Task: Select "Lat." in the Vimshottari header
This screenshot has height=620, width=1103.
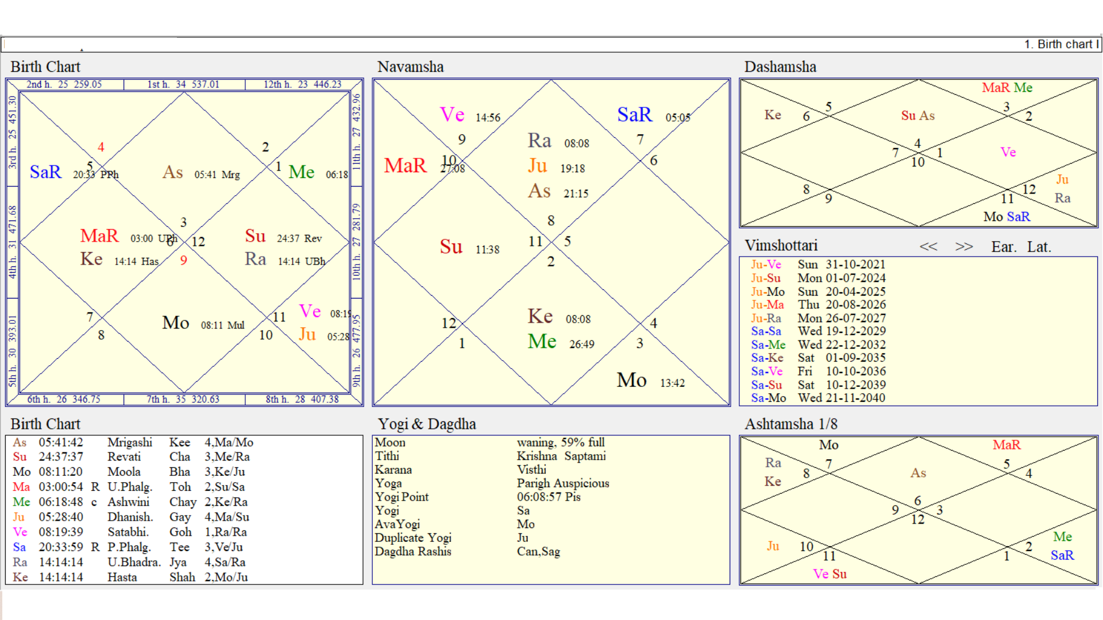Action: tap(1040, 246)
